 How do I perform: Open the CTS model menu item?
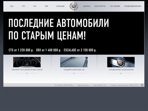point(23,6)
